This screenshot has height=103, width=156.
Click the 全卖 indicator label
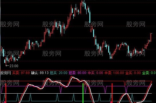pyautogui.click(x=149, y=73)
